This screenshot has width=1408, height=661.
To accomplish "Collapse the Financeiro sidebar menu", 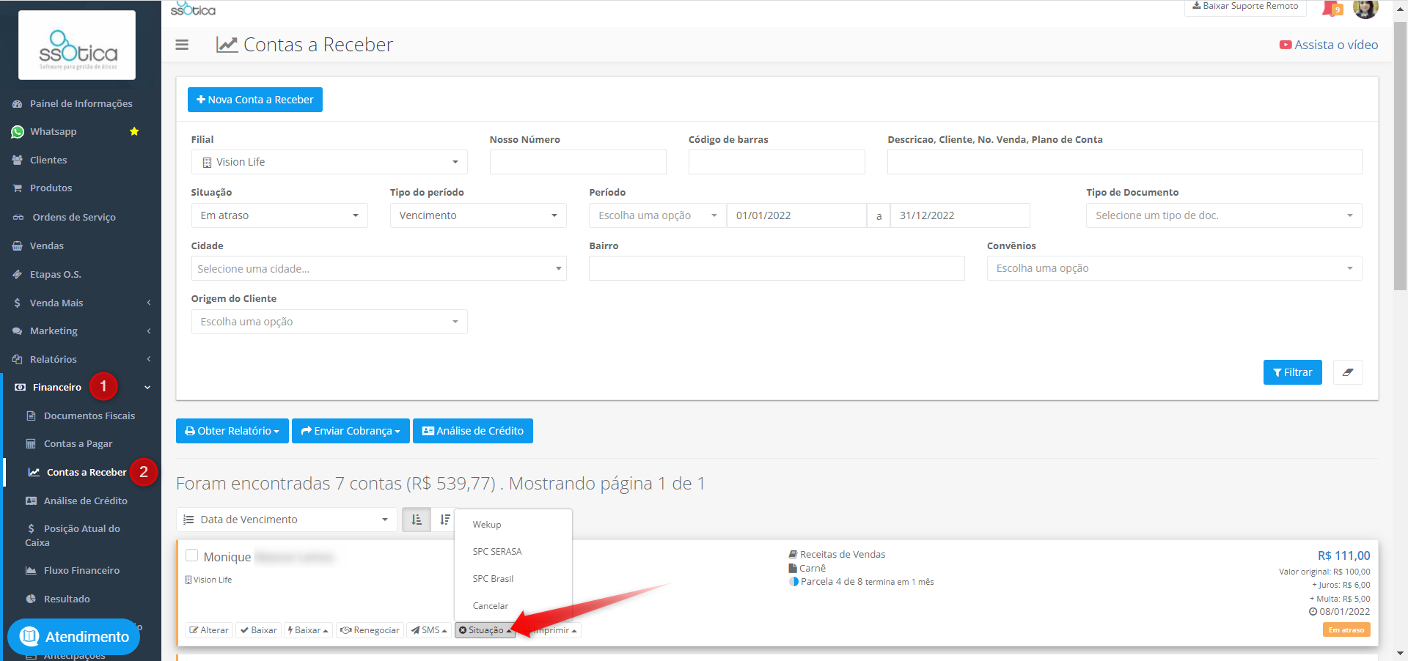I will point(81,387).
